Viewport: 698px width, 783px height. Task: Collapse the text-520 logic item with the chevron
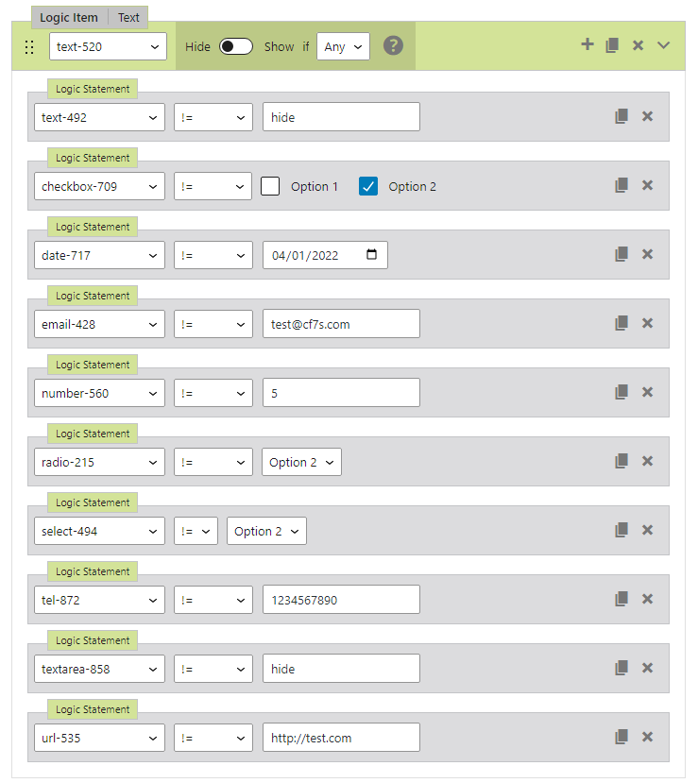point(663,45)
